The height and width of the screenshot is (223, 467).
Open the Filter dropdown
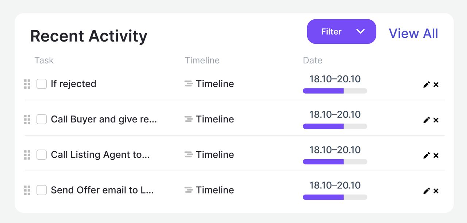coord(341,32)
